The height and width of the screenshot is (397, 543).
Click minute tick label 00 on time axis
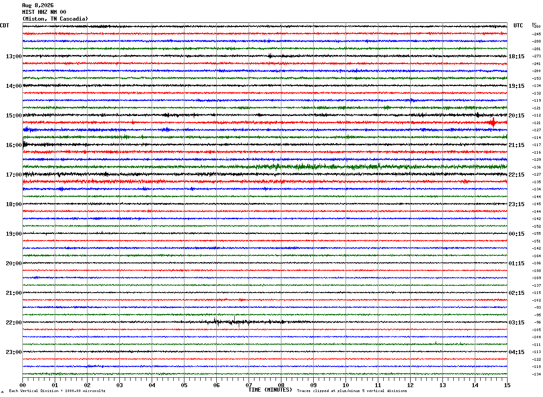coord(22,385)
